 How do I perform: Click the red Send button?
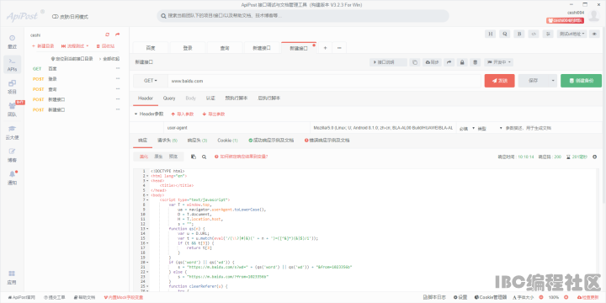(499, 81)
